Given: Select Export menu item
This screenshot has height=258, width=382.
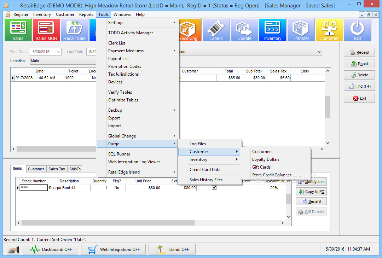Looking at the screenshot, I should pyautogui.click(x=138, y=118).
